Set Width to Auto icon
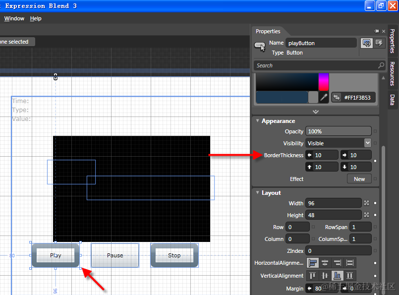Image resolution: width=399 pixels, height=295 pixels. (366, 203)
